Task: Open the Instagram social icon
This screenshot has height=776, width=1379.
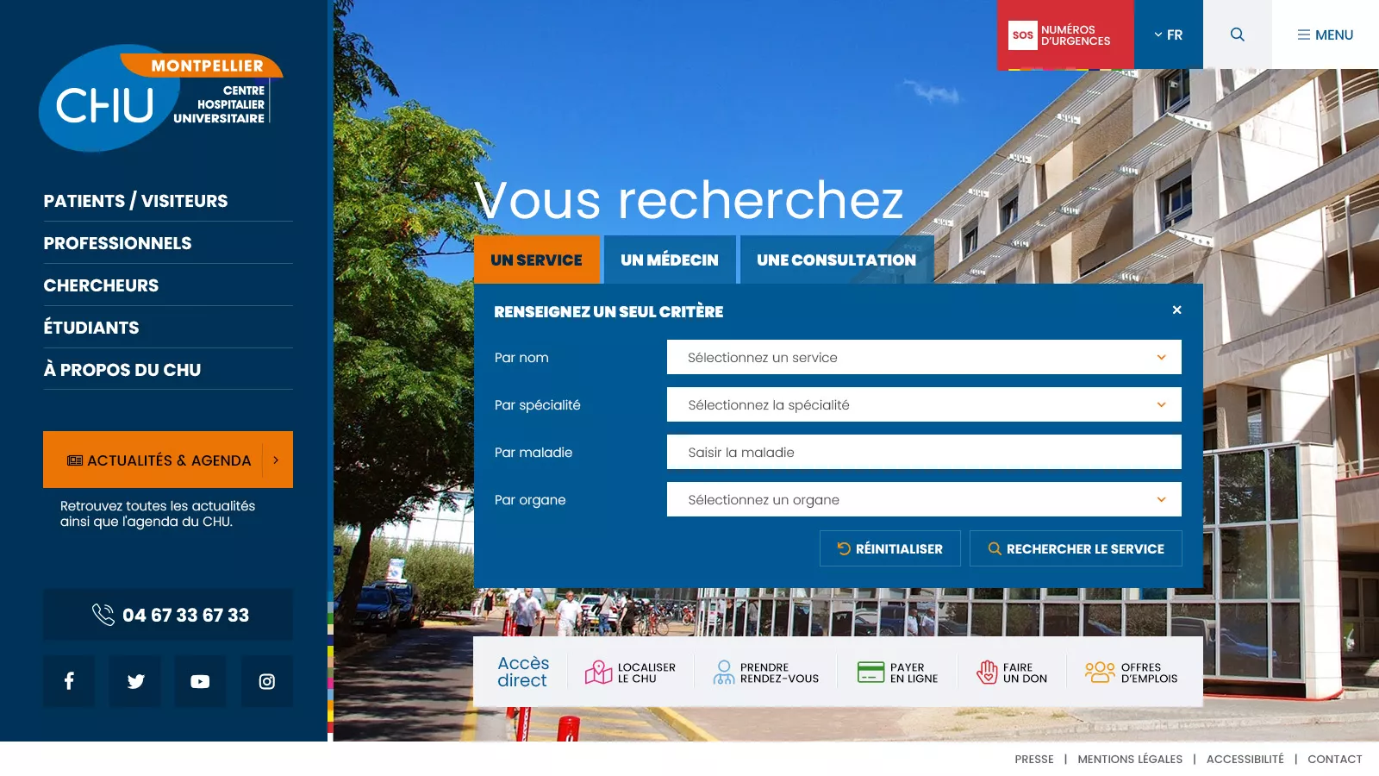Action: (x=267, y=681)
